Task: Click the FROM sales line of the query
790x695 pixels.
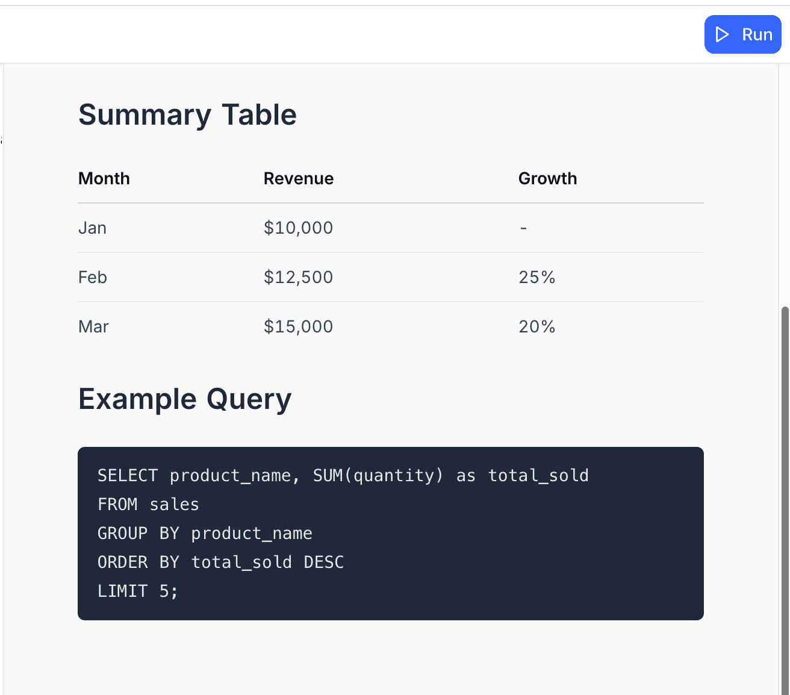Action: click(x=148, y=504)
